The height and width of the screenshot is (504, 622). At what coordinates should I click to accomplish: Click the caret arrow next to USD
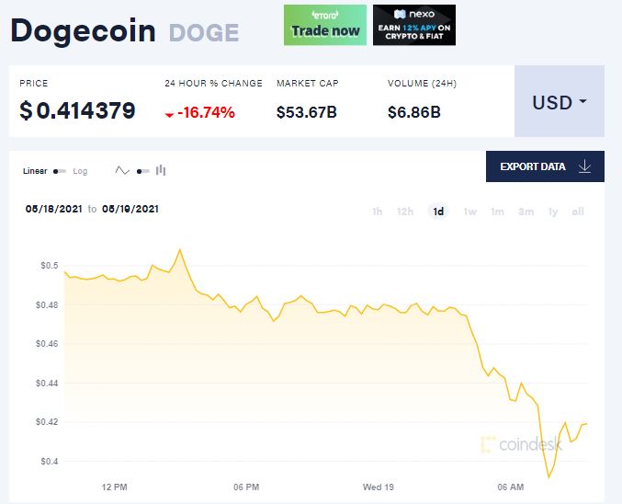582,102
